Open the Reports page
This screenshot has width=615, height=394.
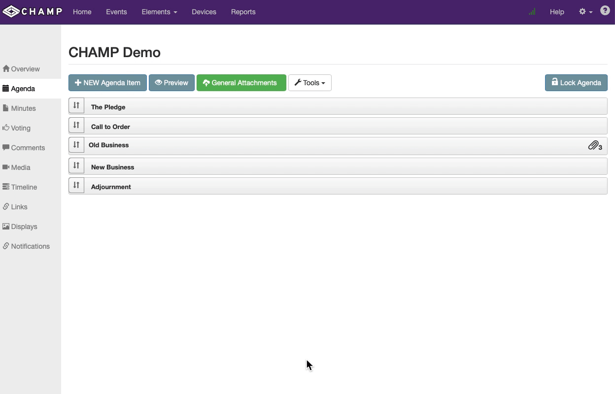coord(243,12)
